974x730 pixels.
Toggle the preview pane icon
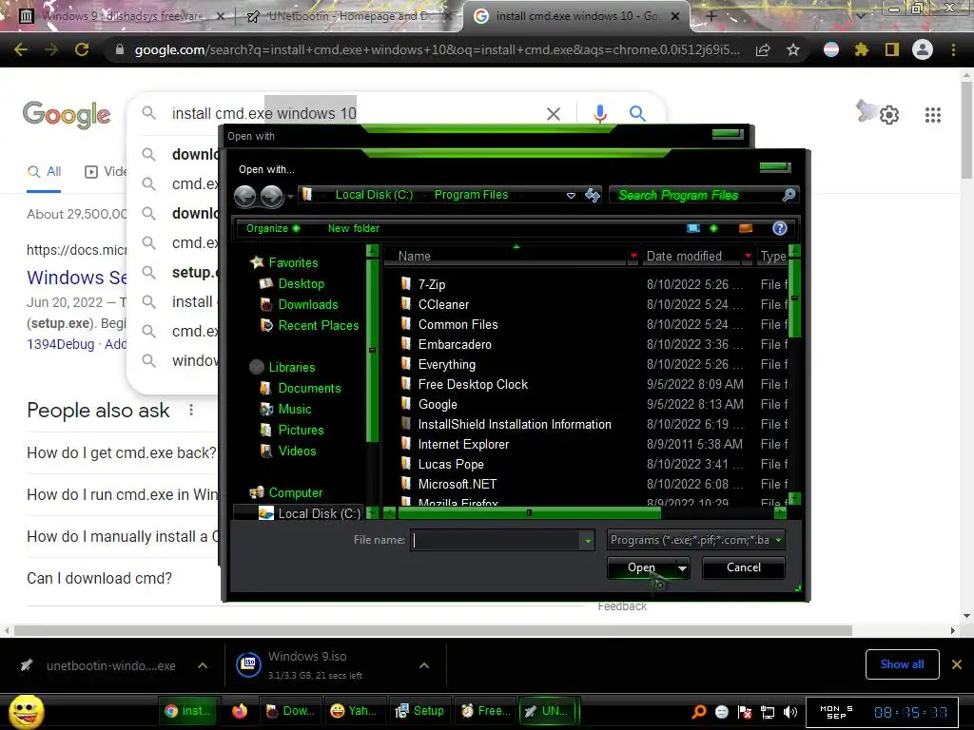pyautogui.click(x=746, y=228)
